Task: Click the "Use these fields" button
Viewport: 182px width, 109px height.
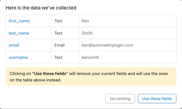Action: pyautogui.click(x=157, y=99)
